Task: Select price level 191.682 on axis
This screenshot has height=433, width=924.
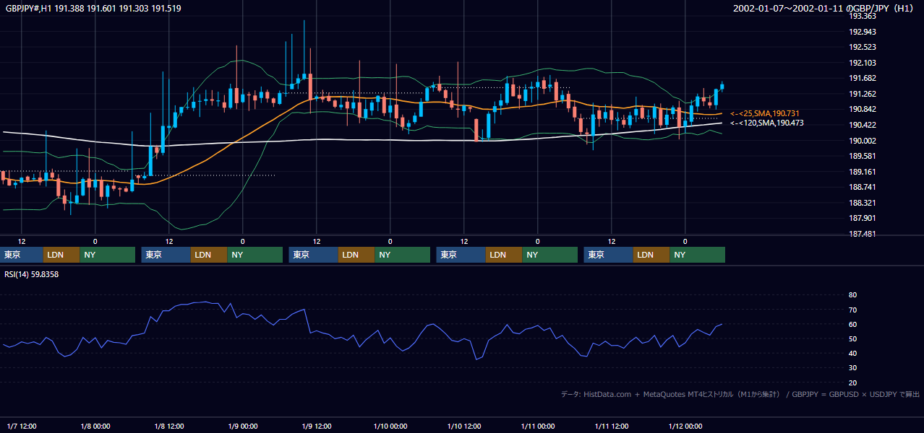Action: (863, 79)
